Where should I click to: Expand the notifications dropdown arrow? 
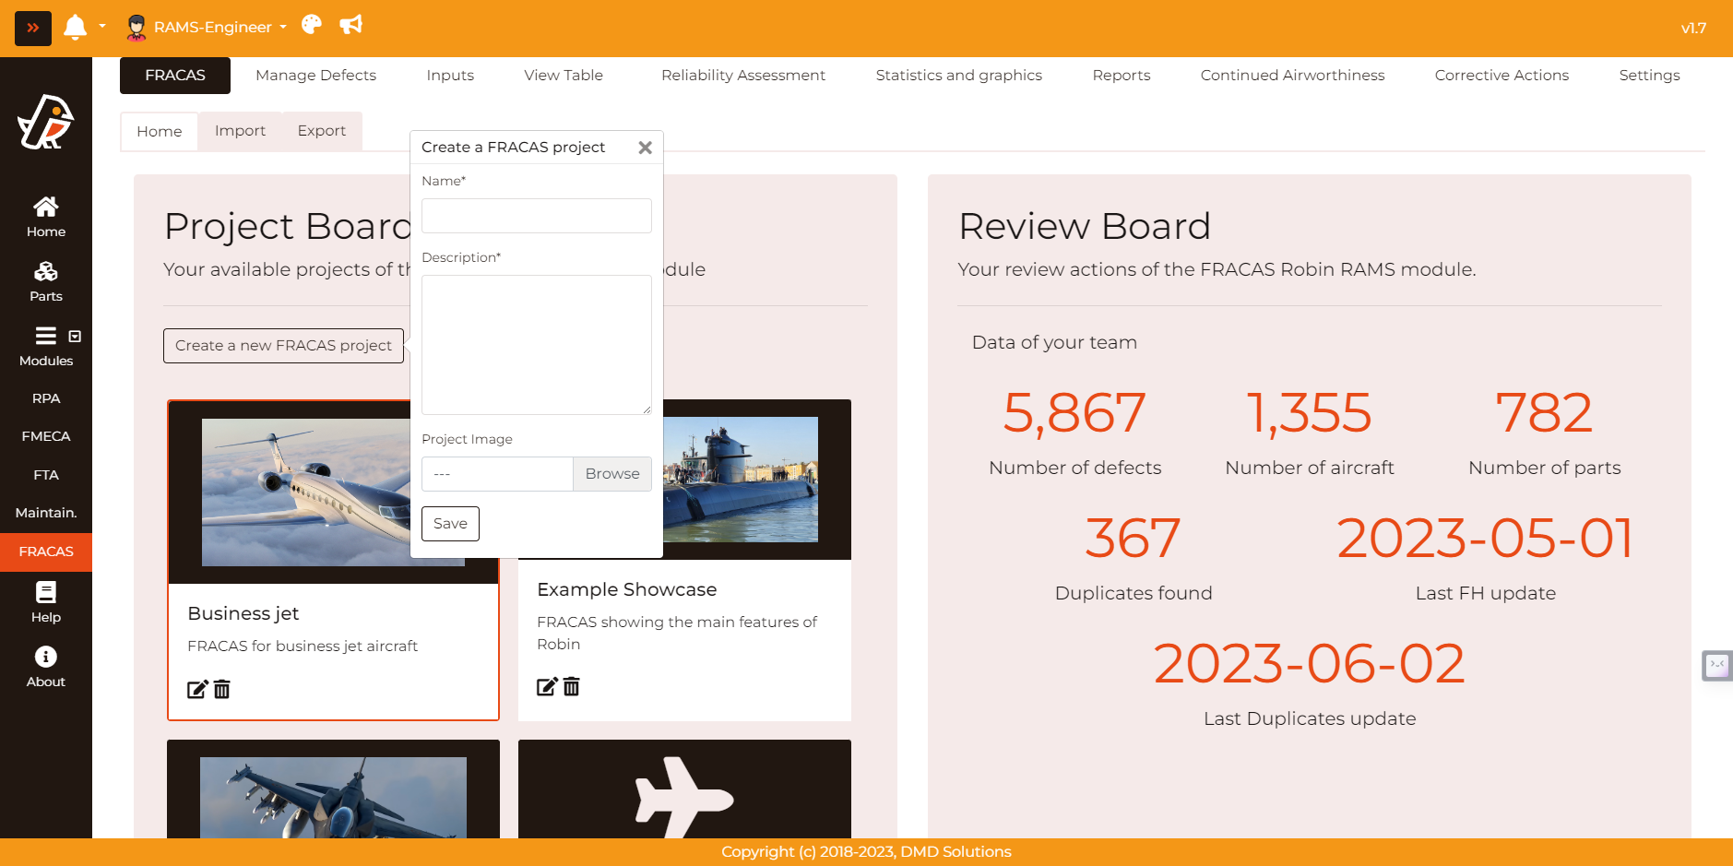click(x=102, y=27)
